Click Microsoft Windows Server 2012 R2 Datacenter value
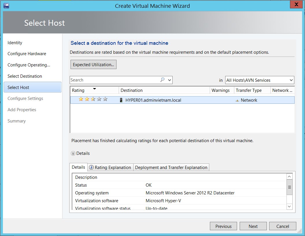This screenshot has height=236, width=305. pos(190,193)
